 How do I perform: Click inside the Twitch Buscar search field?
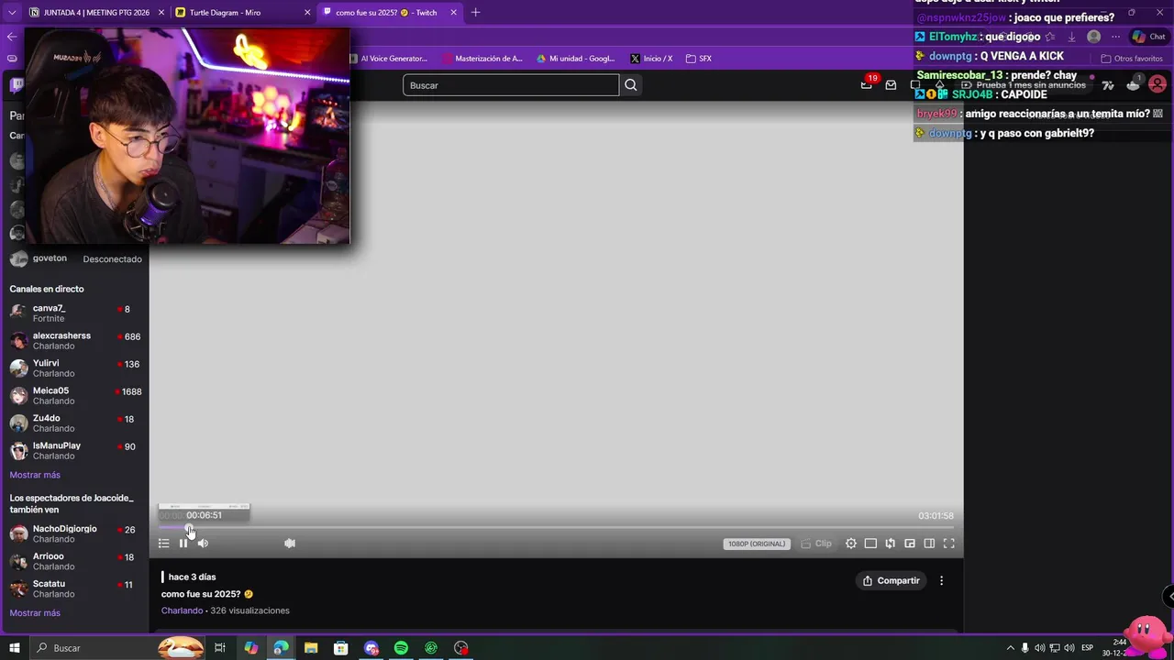[511, 85]
